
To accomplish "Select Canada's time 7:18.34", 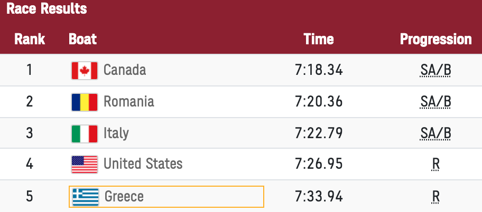I will point(319,71).
